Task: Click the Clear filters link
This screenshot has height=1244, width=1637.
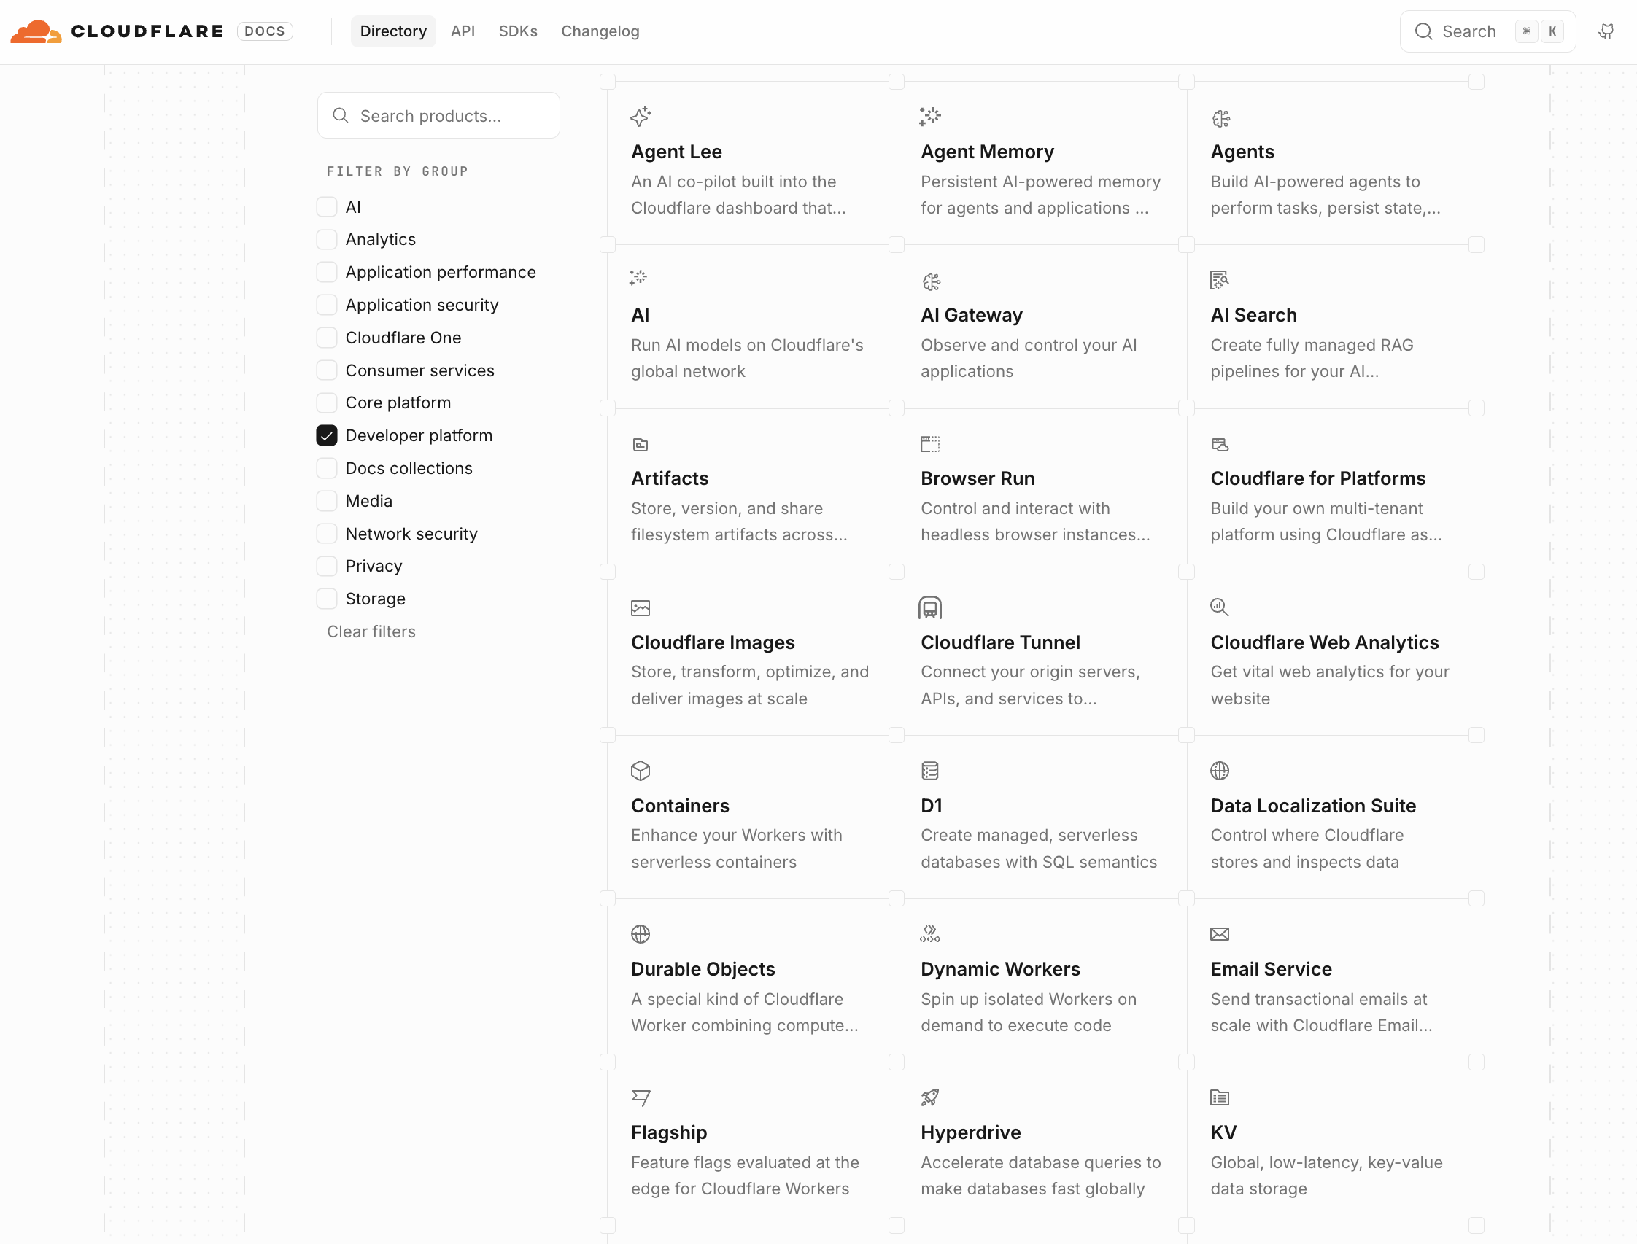Action: 371,631
